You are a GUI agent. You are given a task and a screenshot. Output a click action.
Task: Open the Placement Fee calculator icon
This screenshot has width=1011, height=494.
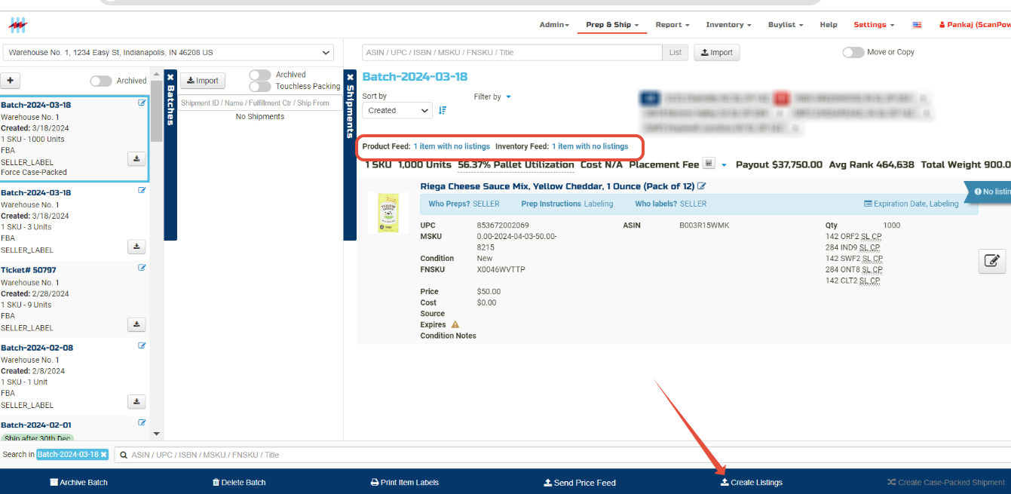coord(709,164)
